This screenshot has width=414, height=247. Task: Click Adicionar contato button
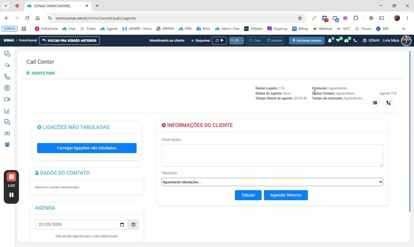(307, 40)
